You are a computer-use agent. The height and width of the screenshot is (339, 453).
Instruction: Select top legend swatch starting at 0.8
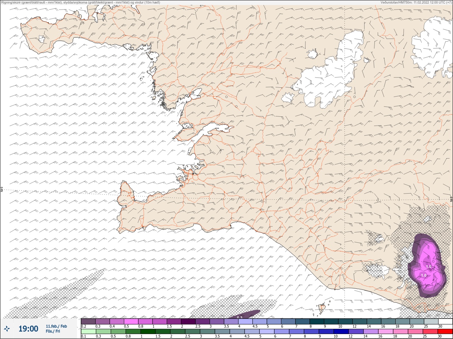click(146, 321)
